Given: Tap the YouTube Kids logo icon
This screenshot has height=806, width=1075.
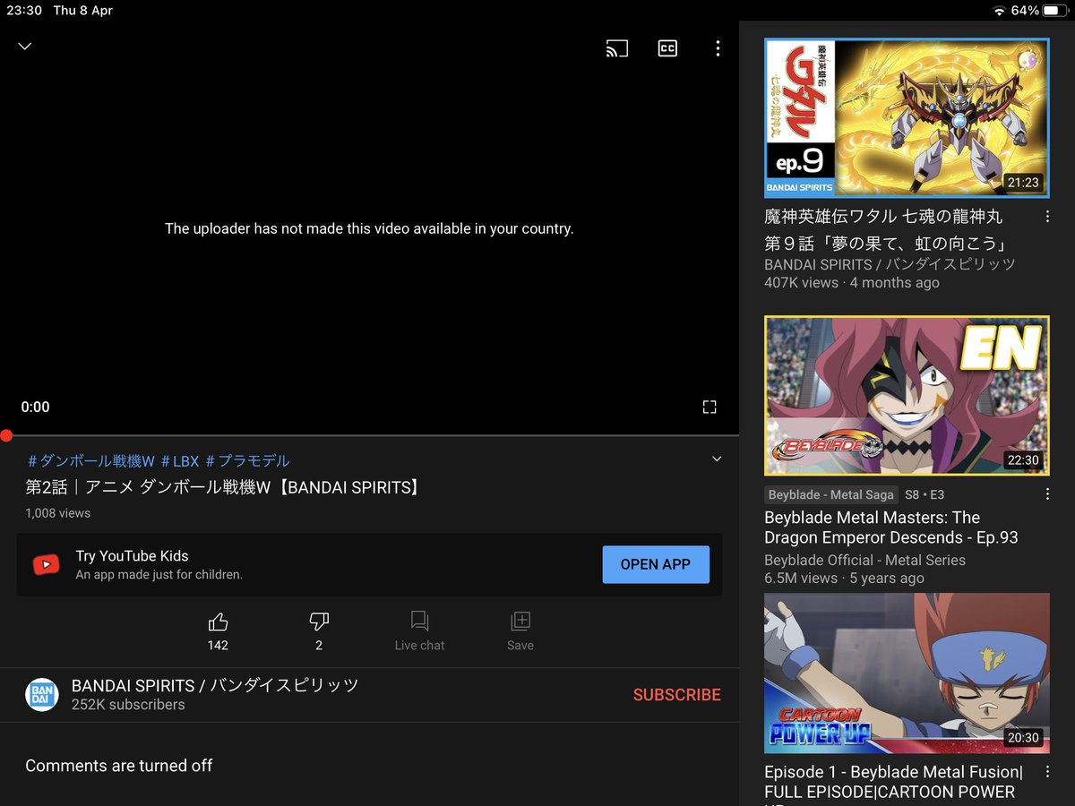Looking at the screenshot, I should [47, 564].
